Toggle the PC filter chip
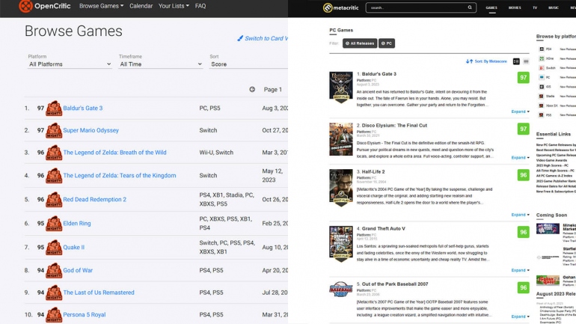This screenshot has width=576, height=324. (x=387, y=43)
